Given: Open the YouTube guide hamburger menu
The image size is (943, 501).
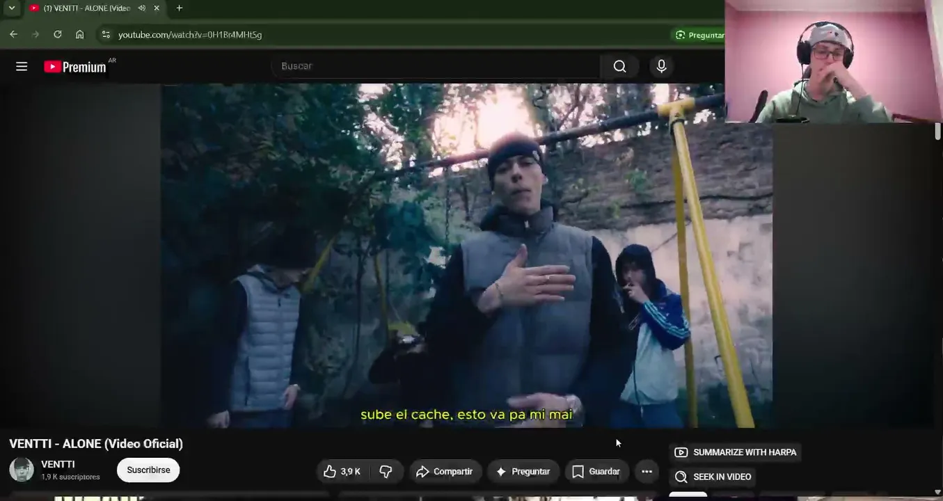Looking at the screenshot, I should (x=22, y=66).
